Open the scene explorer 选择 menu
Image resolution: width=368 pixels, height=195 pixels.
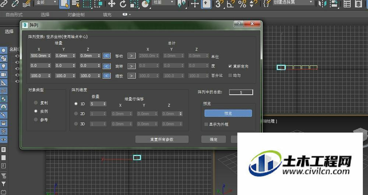point(9,31)
